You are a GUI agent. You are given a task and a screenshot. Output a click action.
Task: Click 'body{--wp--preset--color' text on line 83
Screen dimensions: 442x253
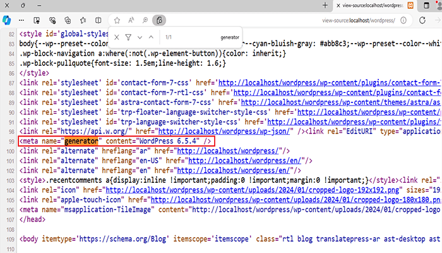point(64,44)
